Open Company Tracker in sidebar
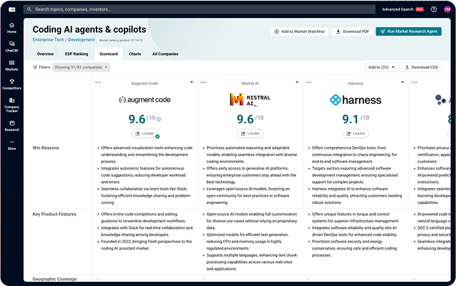Viewport: 456px width, 286px height. coord(12,104)
